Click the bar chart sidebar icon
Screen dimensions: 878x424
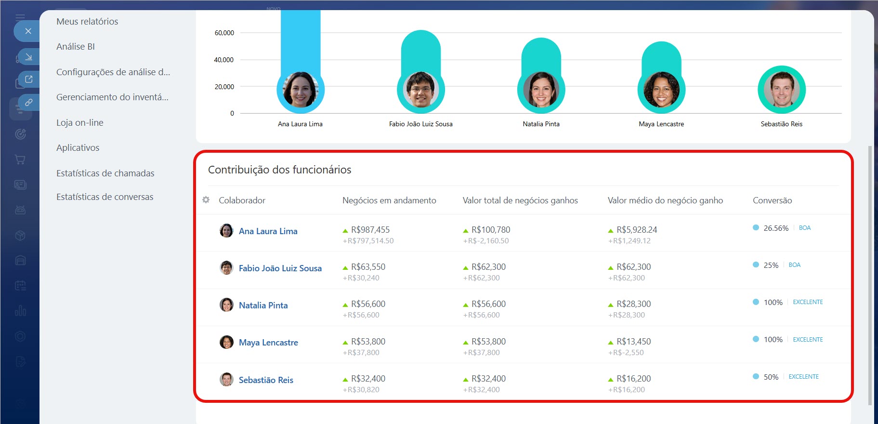[20, 311]
